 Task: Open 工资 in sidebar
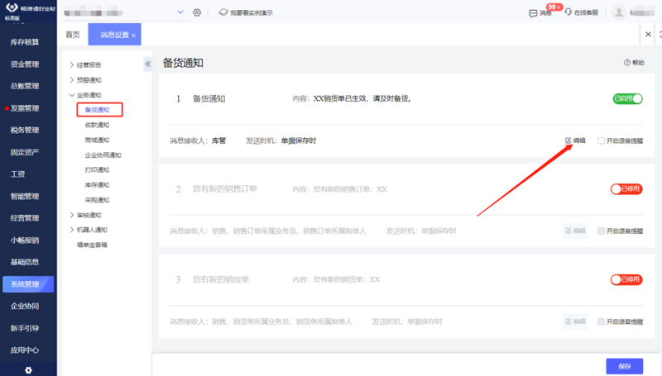pyautogui.click(x=17, y=174)
